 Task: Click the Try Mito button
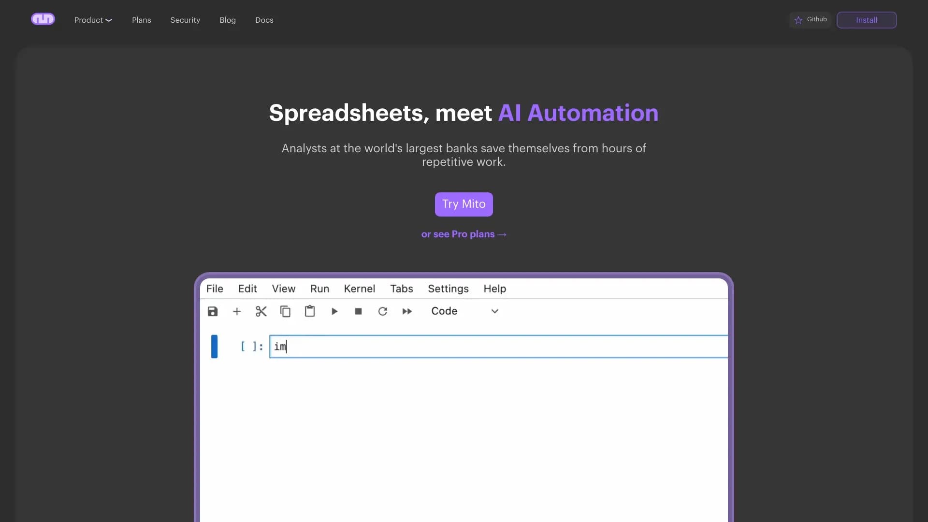pyautogui.click(x=464, y=204)
